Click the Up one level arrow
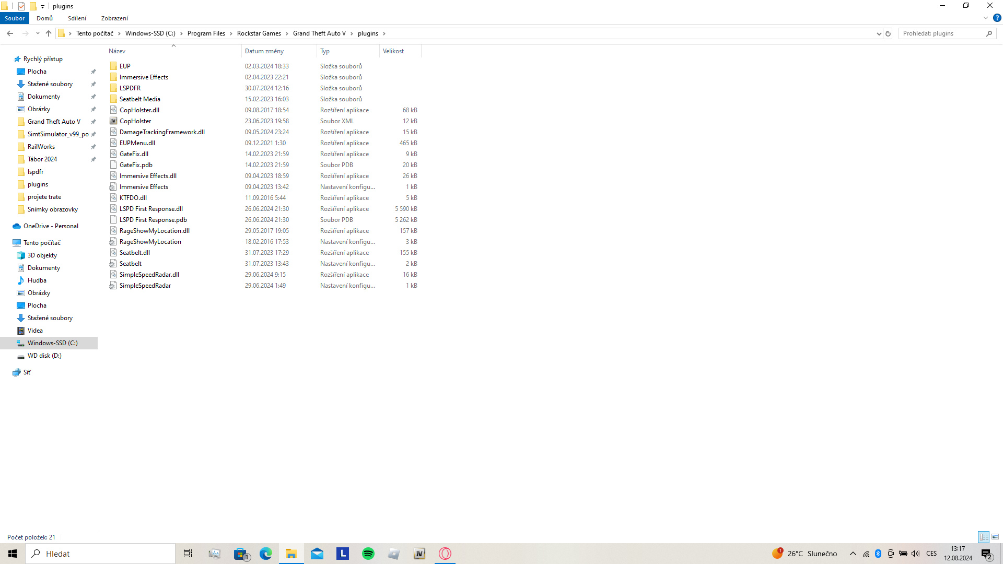Viewport: 1003px width, 564px height. point(49,33)
